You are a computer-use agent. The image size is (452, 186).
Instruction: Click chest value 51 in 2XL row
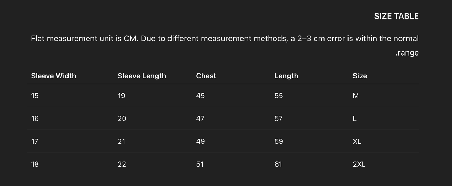(200, 164)
